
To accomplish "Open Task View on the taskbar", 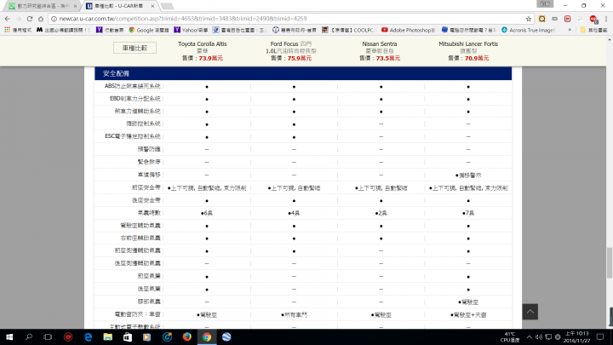I will pos(48,336).
